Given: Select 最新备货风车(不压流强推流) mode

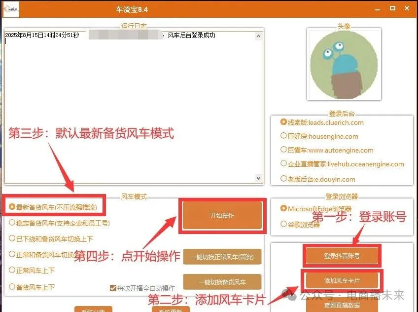Looking at the screenshot, I should [12, 207].
